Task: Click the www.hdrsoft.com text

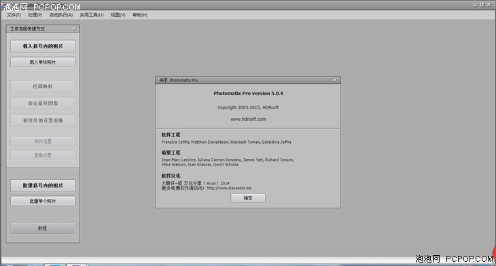Action: tap(248, 119)
